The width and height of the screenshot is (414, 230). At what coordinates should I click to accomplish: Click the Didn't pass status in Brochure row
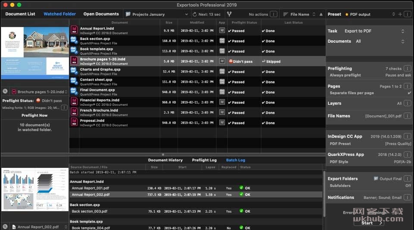pos(241,62)
